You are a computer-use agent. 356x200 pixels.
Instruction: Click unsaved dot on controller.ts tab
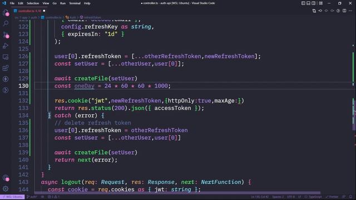(x=44, y=11)
